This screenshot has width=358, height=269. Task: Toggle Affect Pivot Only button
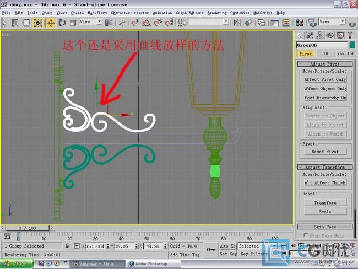click(x=325, y=79)
